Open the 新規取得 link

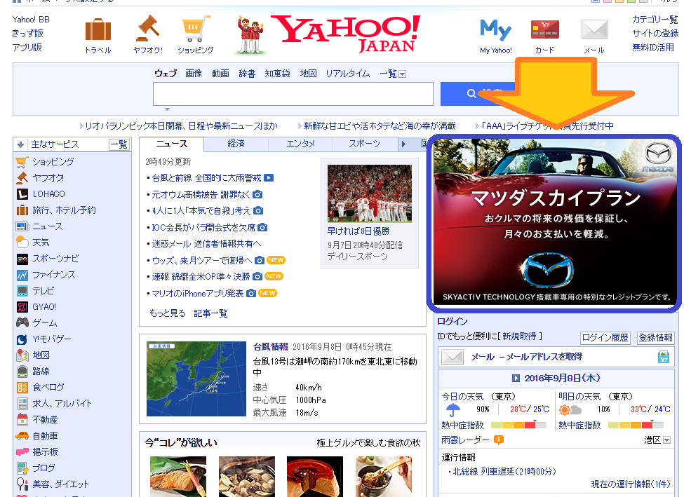click(x=519, y=336)
